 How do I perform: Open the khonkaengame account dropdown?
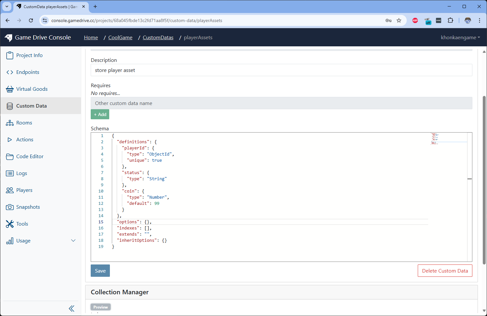point(460,37)
